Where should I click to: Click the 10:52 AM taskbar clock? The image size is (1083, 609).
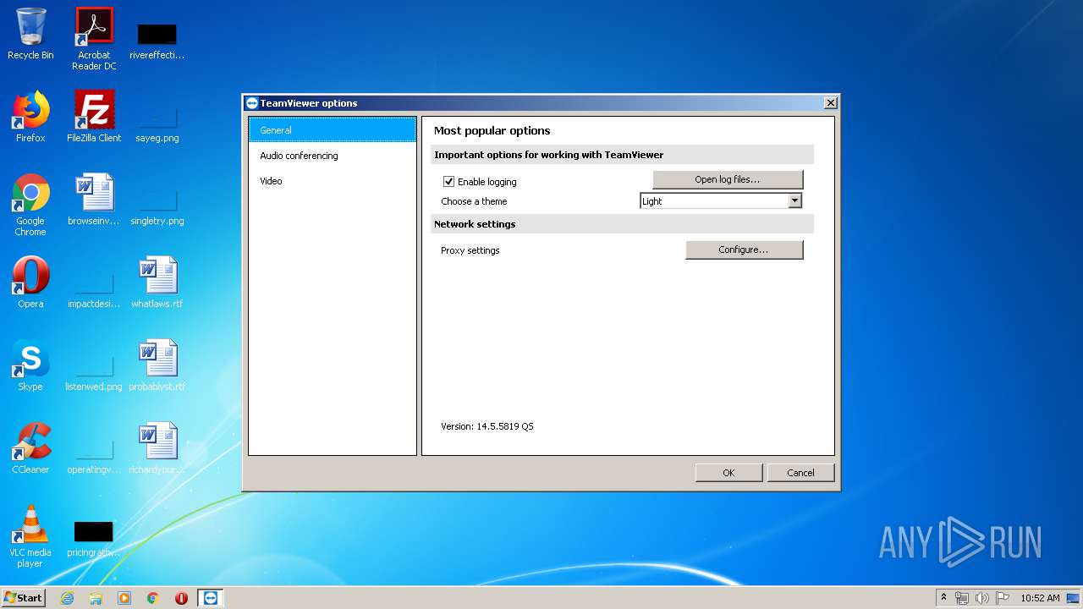pyautogui.click(x=1040, y=598)
